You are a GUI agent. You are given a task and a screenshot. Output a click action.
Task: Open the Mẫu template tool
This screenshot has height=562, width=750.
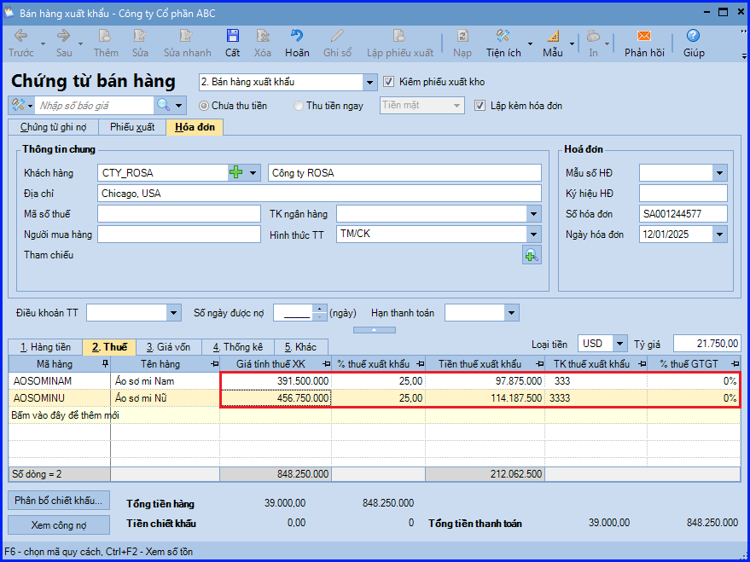pyautogui.click(x=552, y=43)
